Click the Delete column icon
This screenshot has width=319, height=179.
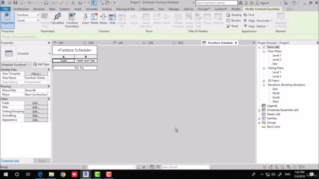point(94,19)
